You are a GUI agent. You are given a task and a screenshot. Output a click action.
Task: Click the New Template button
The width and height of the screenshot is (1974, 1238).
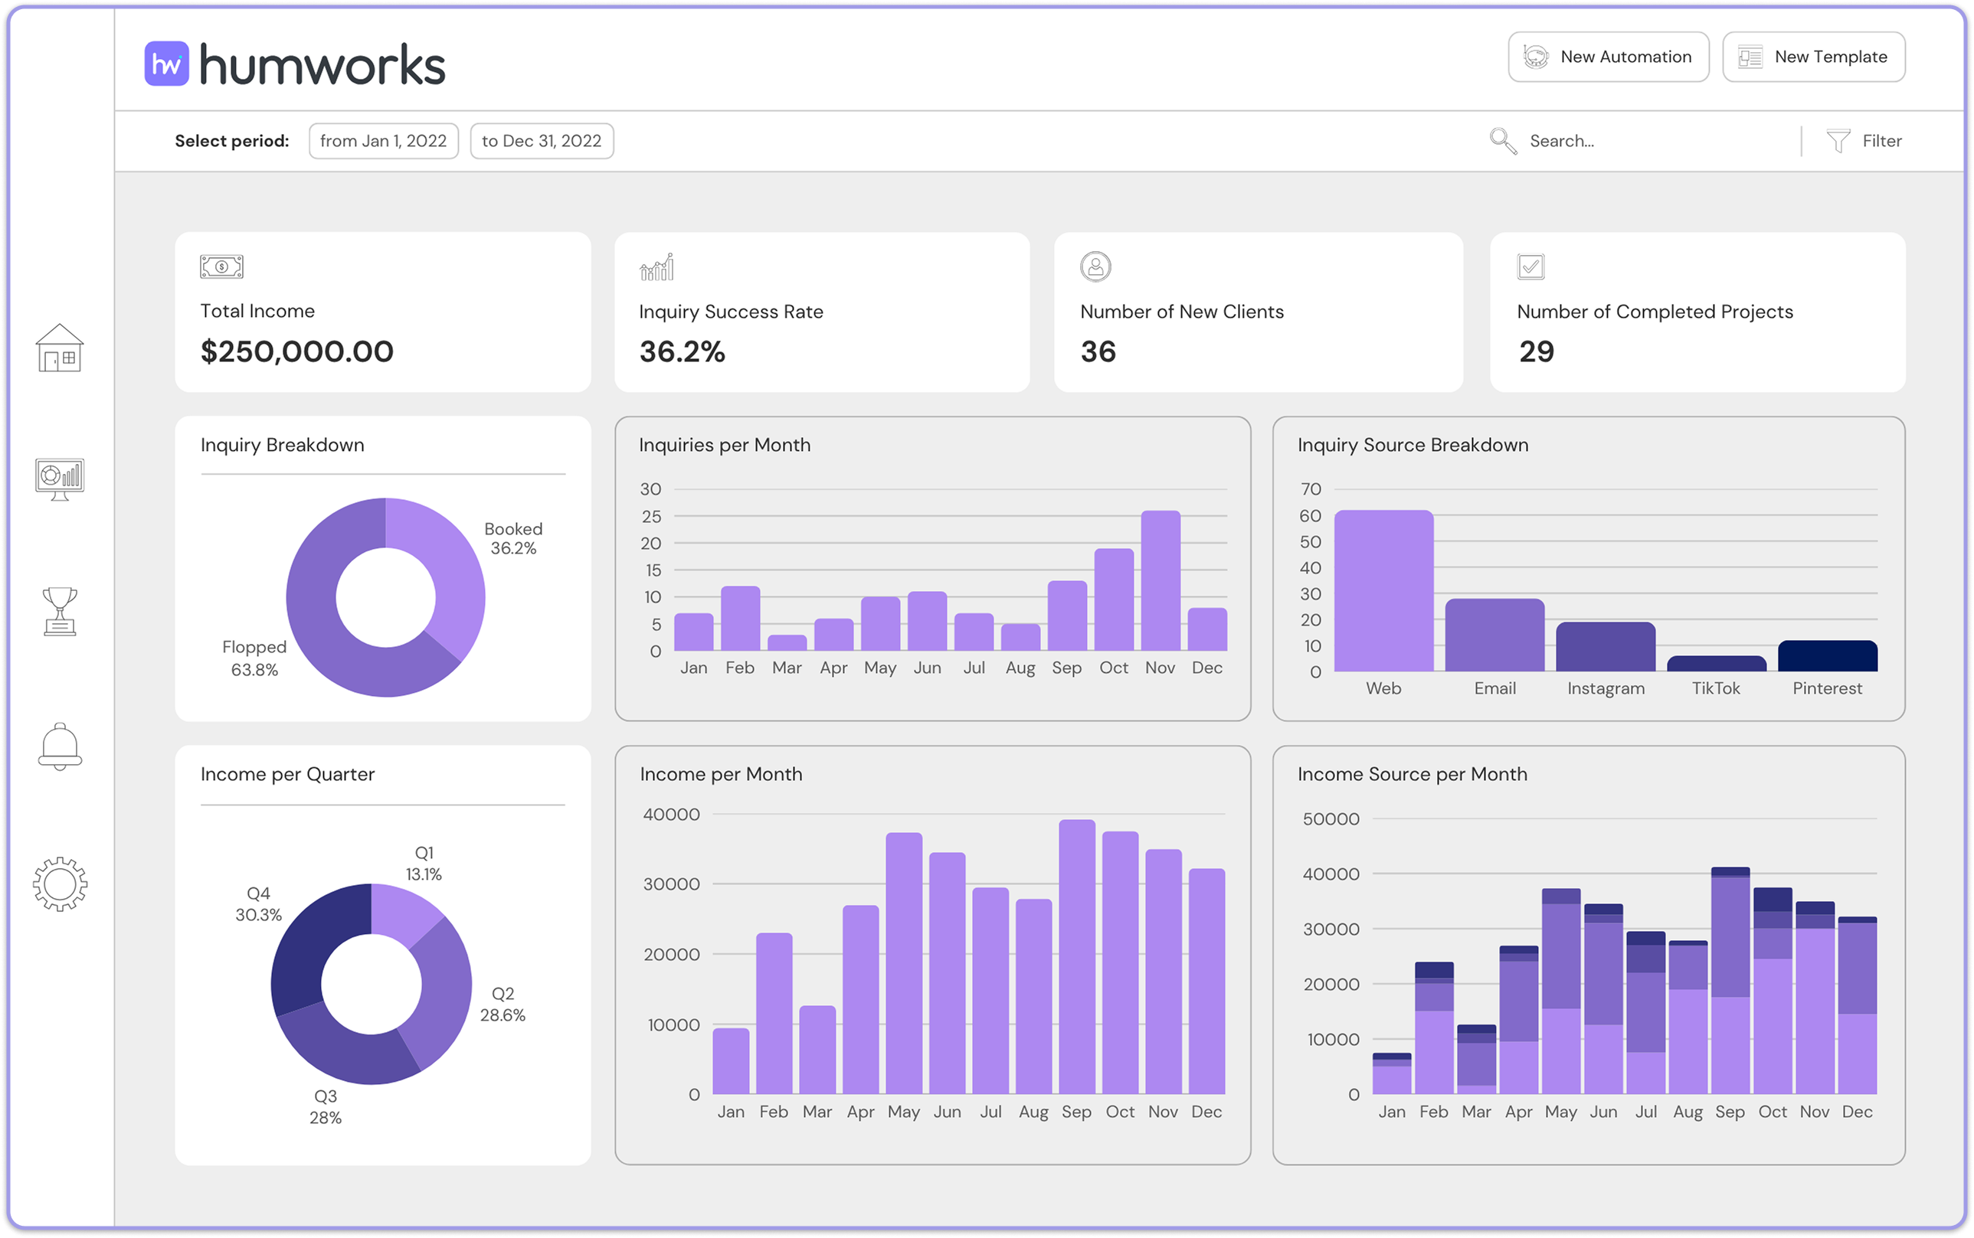pyautogui.click(x=1813, y=57)
